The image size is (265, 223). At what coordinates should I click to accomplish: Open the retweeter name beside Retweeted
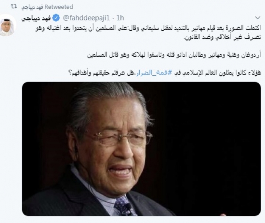pos(32,7)
